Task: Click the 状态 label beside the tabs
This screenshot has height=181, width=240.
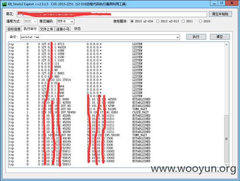Action: tap(78, 29)
